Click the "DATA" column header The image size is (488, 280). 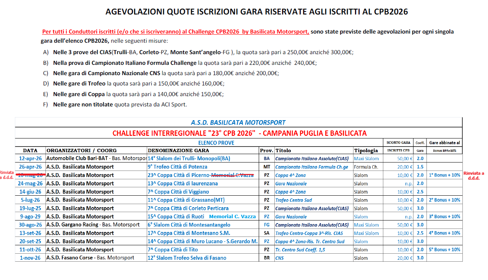click(30, 150)
